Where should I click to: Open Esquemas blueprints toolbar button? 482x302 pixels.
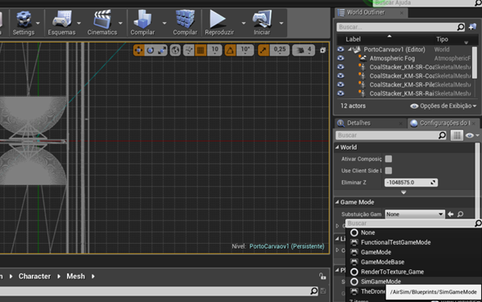(x=61, y=23)
